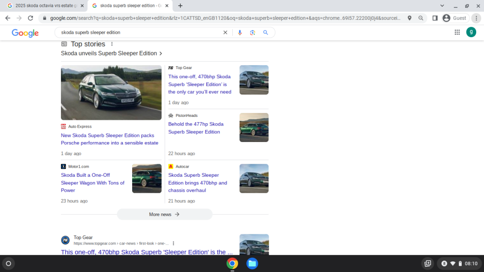Image resolution: width=484 pixels, height=272 pixels.
Task: Restore the Chrome window size
Action: click(467, 5)
